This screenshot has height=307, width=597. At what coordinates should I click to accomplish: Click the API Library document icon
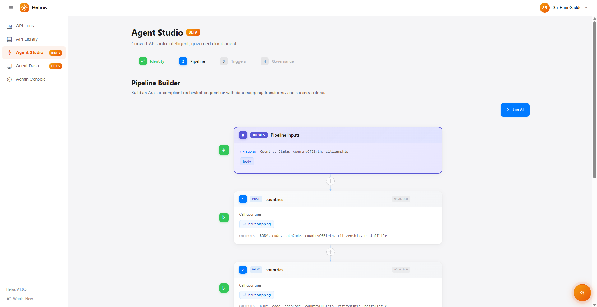(x=9, y=39)
